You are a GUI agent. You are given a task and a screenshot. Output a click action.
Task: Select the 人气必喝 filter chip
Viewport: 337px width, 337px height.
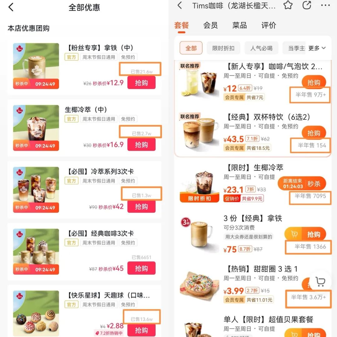(261, 48)
